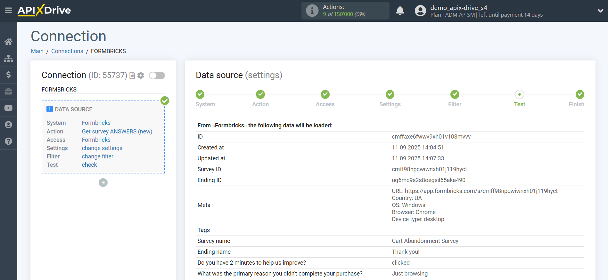Click the ApiX-Drive logo

[44, 10]
